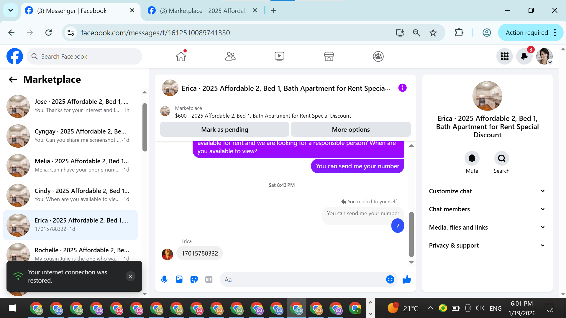The width and height of the screenshot is (566, 318).
Task: Click More options button
Action: click(351, 130)
